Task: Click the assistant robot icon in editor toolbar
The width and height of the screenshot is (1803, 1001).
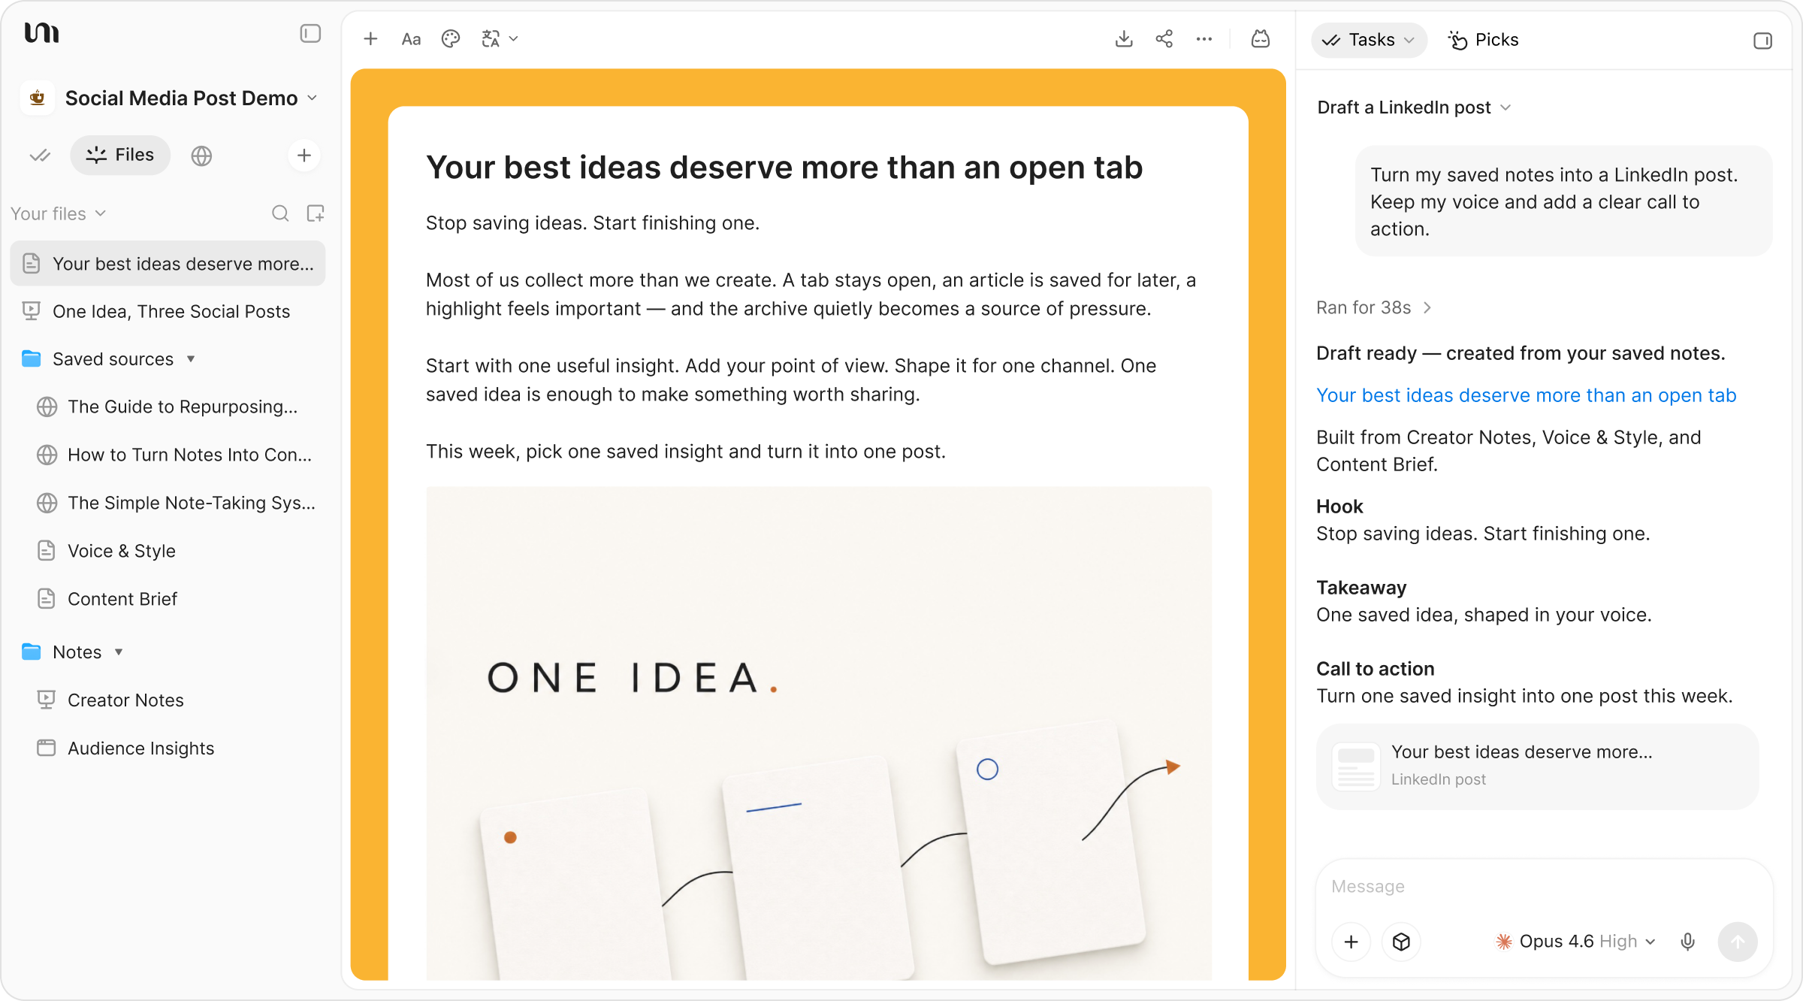Action: tap(1261, 39)
